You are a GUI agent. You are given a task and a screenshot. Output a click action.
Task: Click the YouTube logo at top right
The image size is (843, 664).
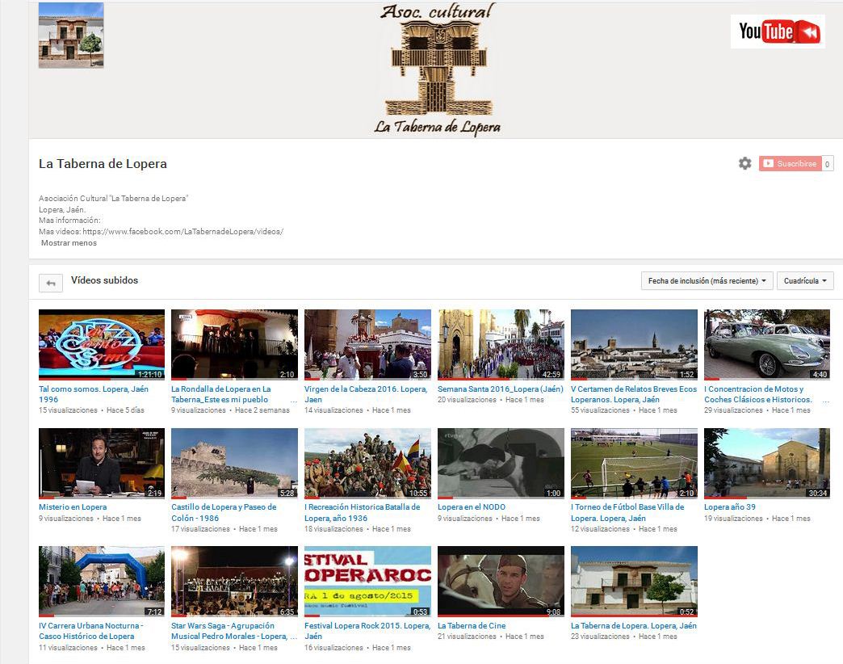click(777, 31)
